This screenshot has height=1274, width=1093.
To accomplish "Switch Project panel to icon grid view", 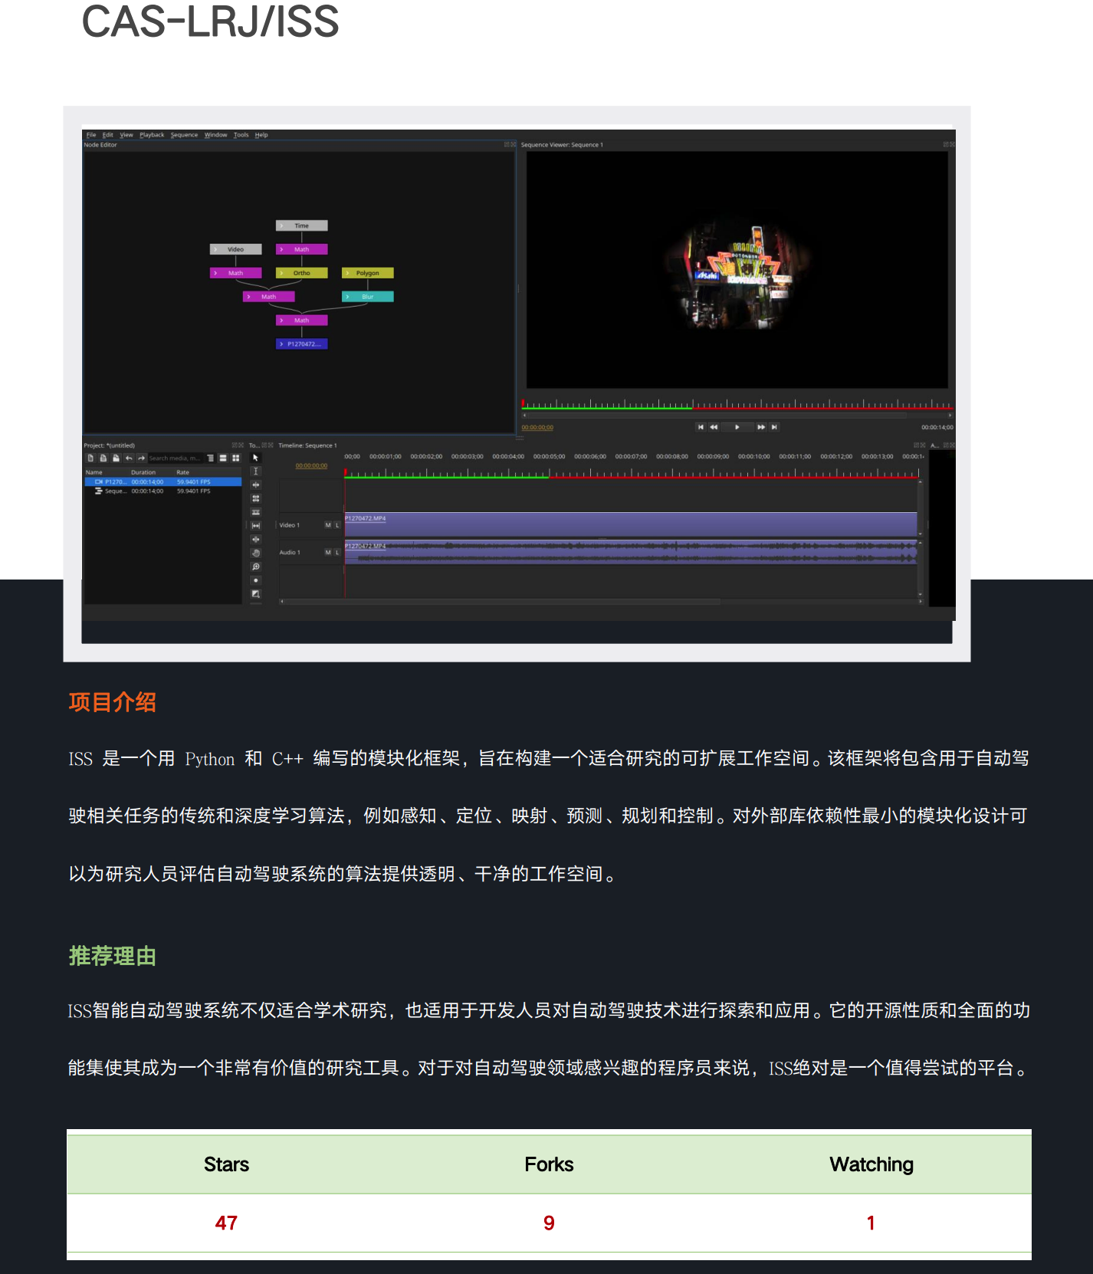I will click(x=236, y=458).
